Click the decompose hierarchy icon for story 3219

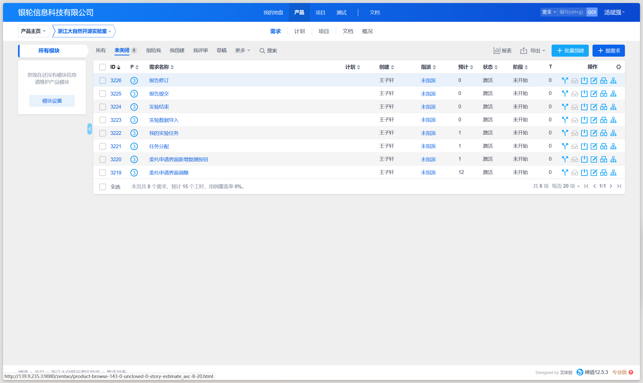(x=613, y=173)
